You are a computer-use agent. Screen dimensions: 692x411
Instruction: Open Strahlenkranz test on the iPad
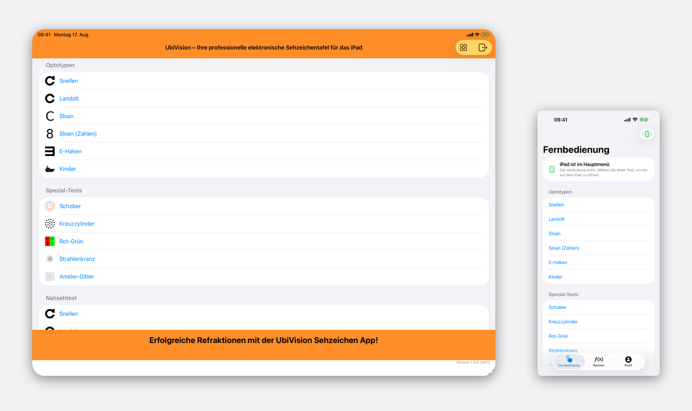coord(264,259)
